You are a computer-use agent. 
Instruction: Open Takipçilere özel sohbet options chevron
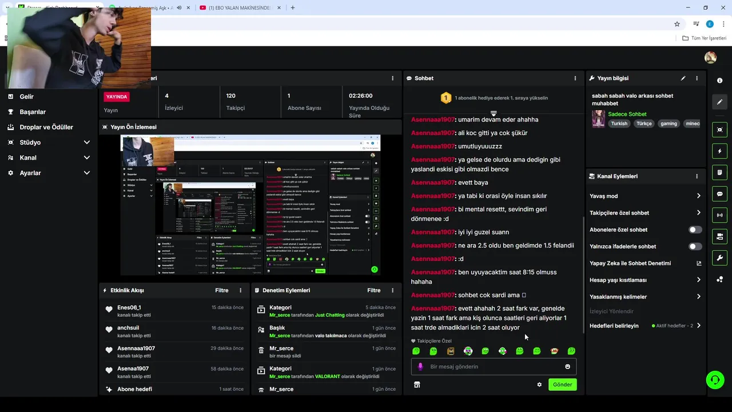point(699,213)
